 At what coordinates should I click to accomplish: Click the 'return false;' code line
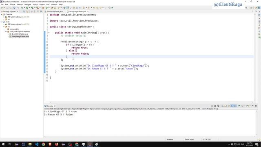point(80,53)
